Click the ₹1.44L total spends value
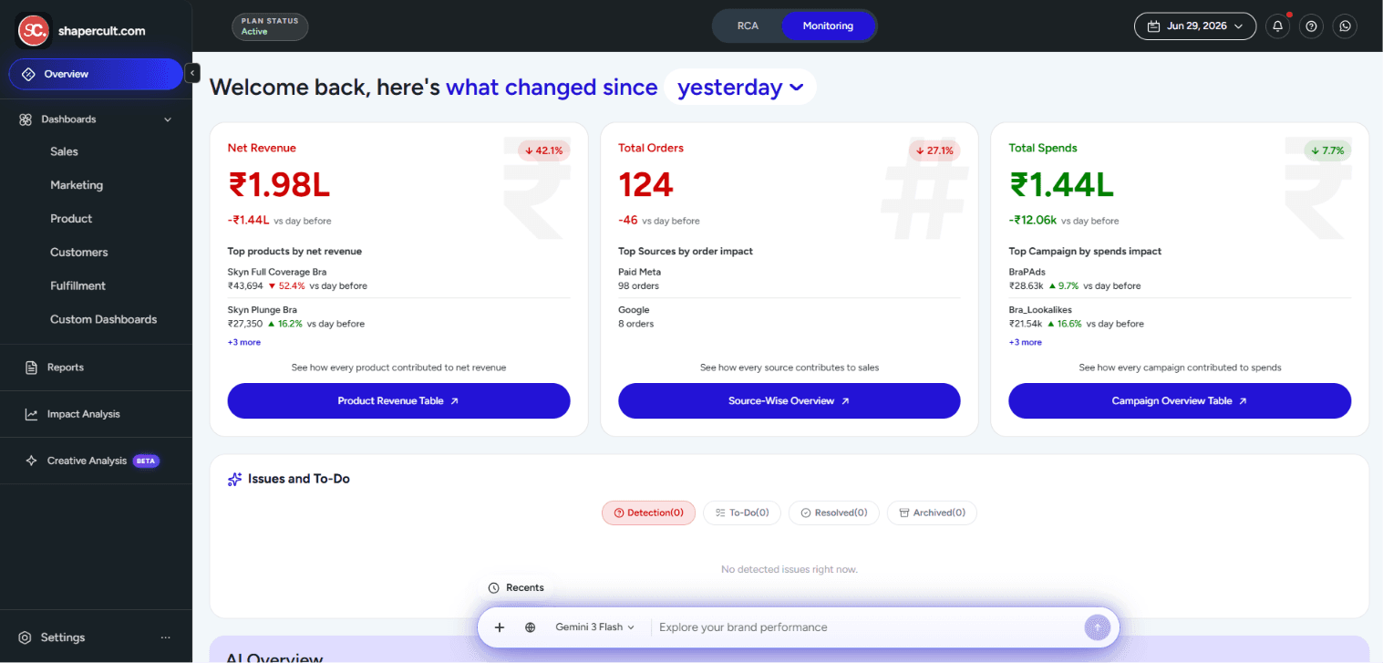This screenshot has height=663, width=1383. point(1061,186)
